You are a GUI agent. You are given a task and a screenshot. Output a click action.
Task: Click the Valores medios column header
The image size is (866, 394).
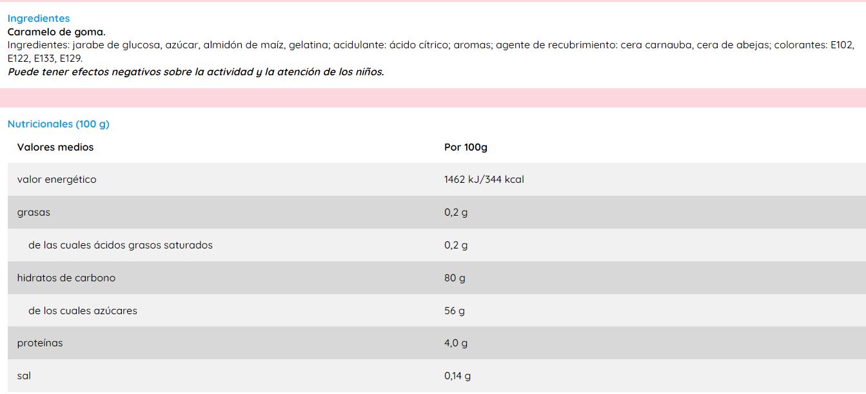click(x=55, y=147)
